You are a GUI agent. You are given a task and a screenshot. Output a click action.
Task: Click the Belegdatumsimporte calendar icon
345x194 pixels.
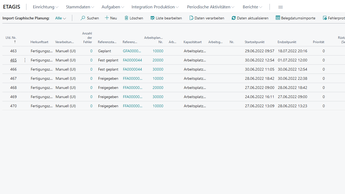click(278, 18)
